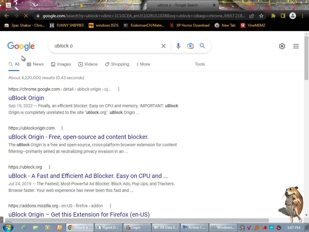This screenshot has height=232, width=309.
Task: Switch to the News tab
Action: click(x=35, y=64)
